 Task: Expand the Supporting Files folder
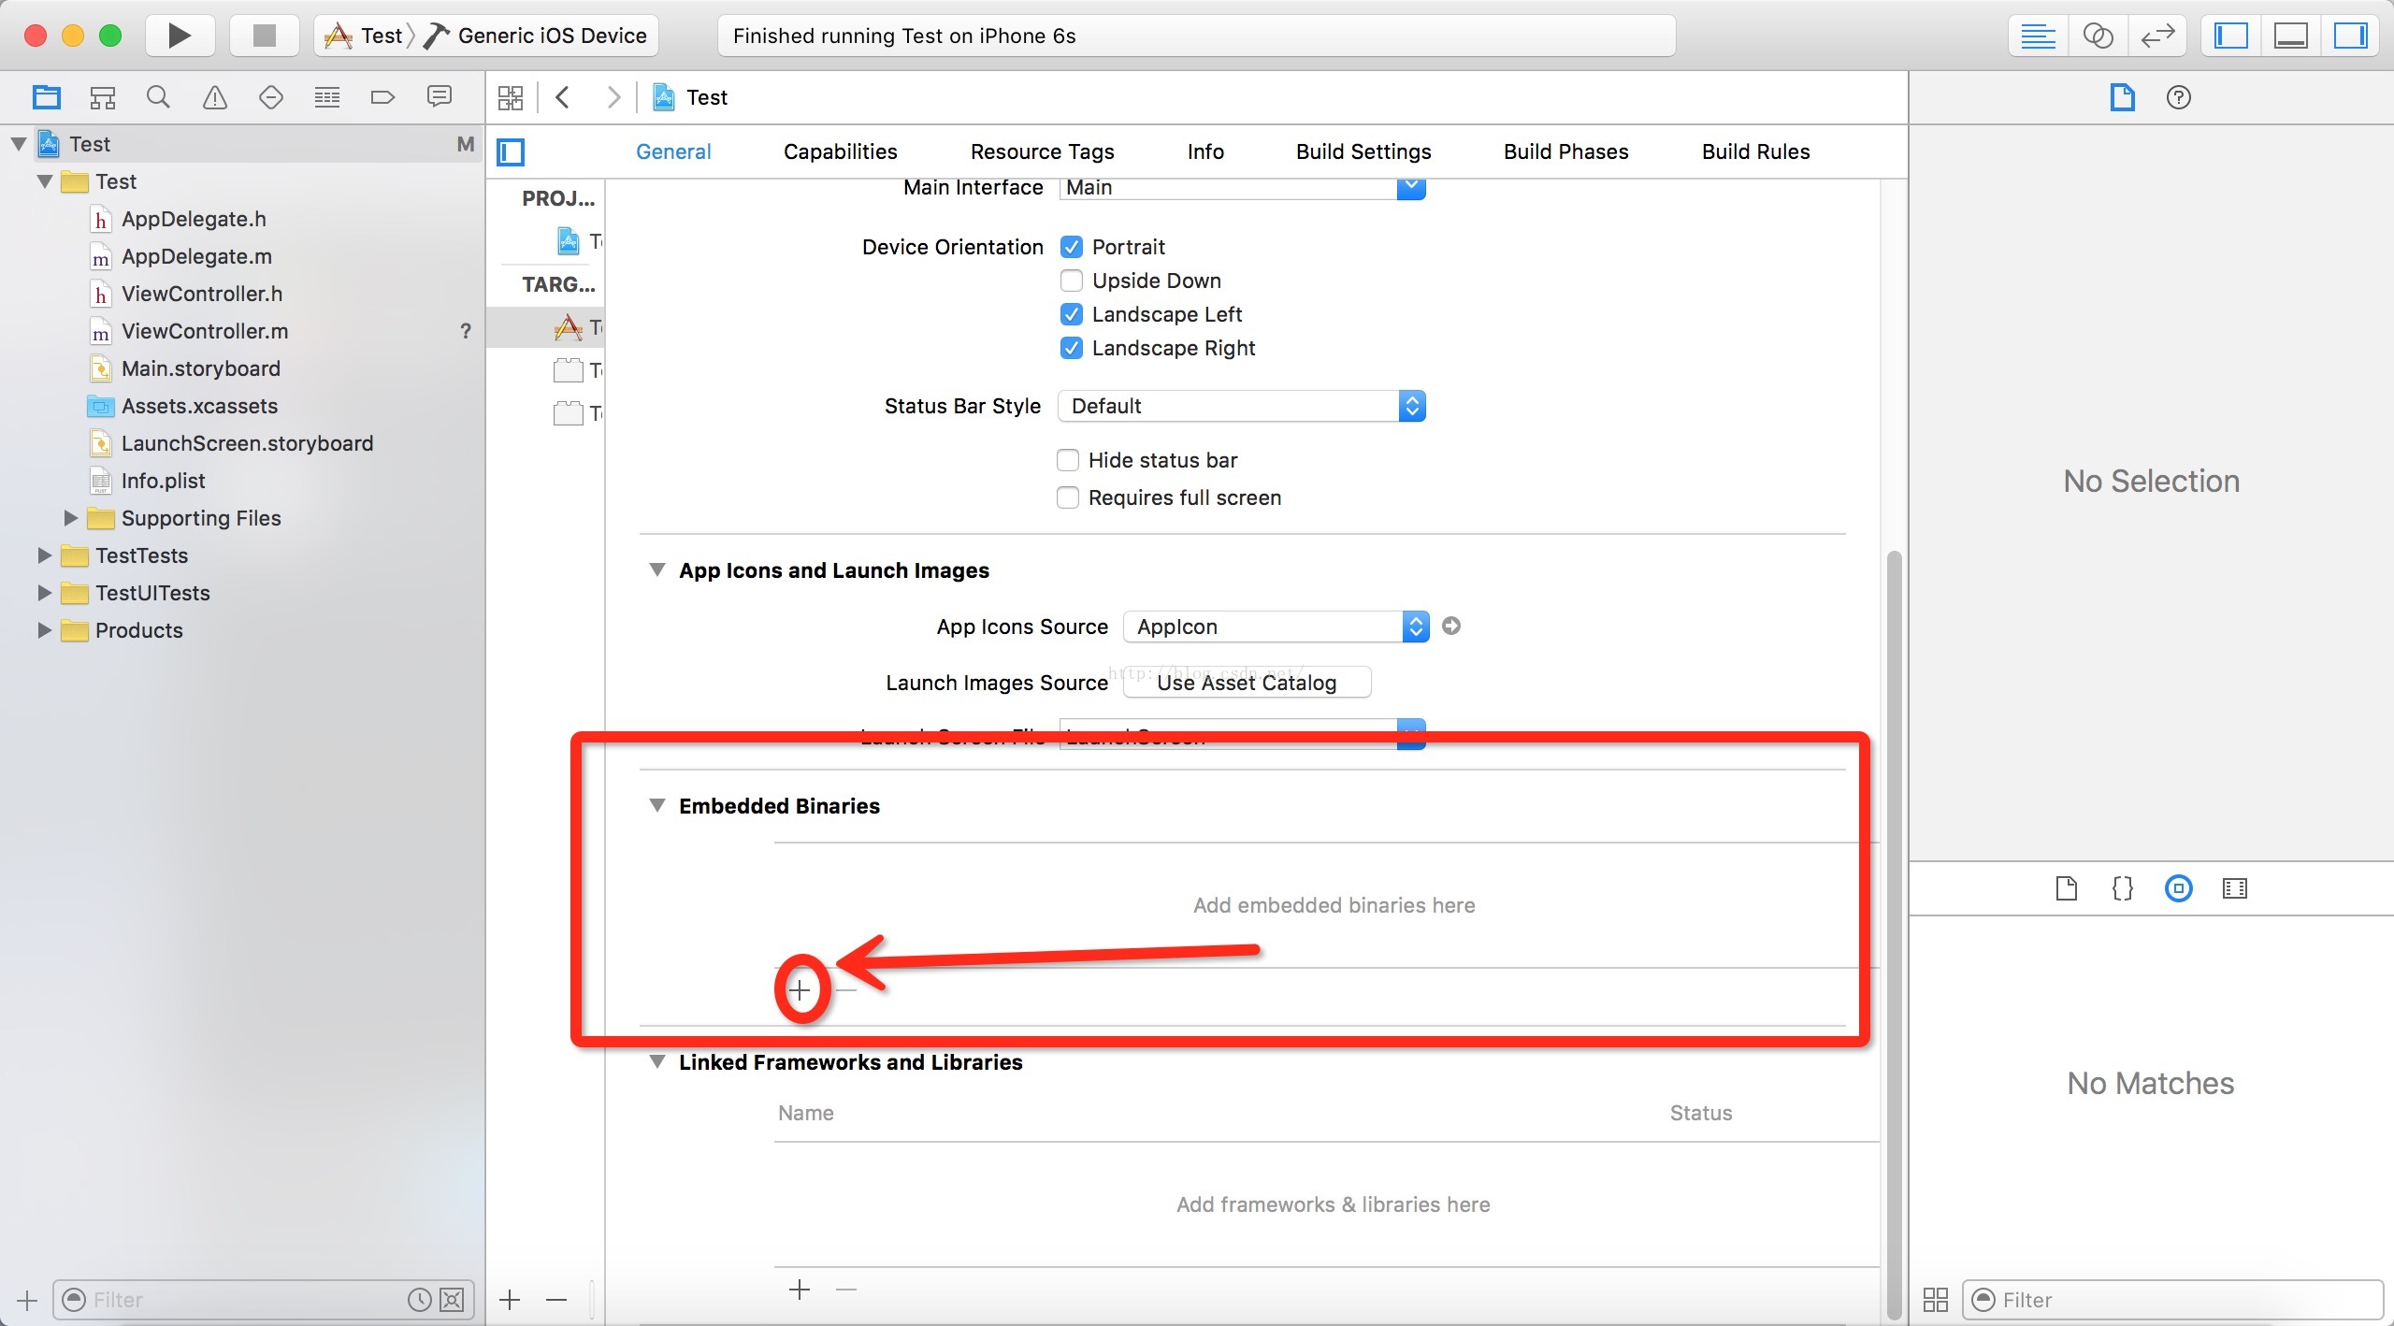coord(71,517)
